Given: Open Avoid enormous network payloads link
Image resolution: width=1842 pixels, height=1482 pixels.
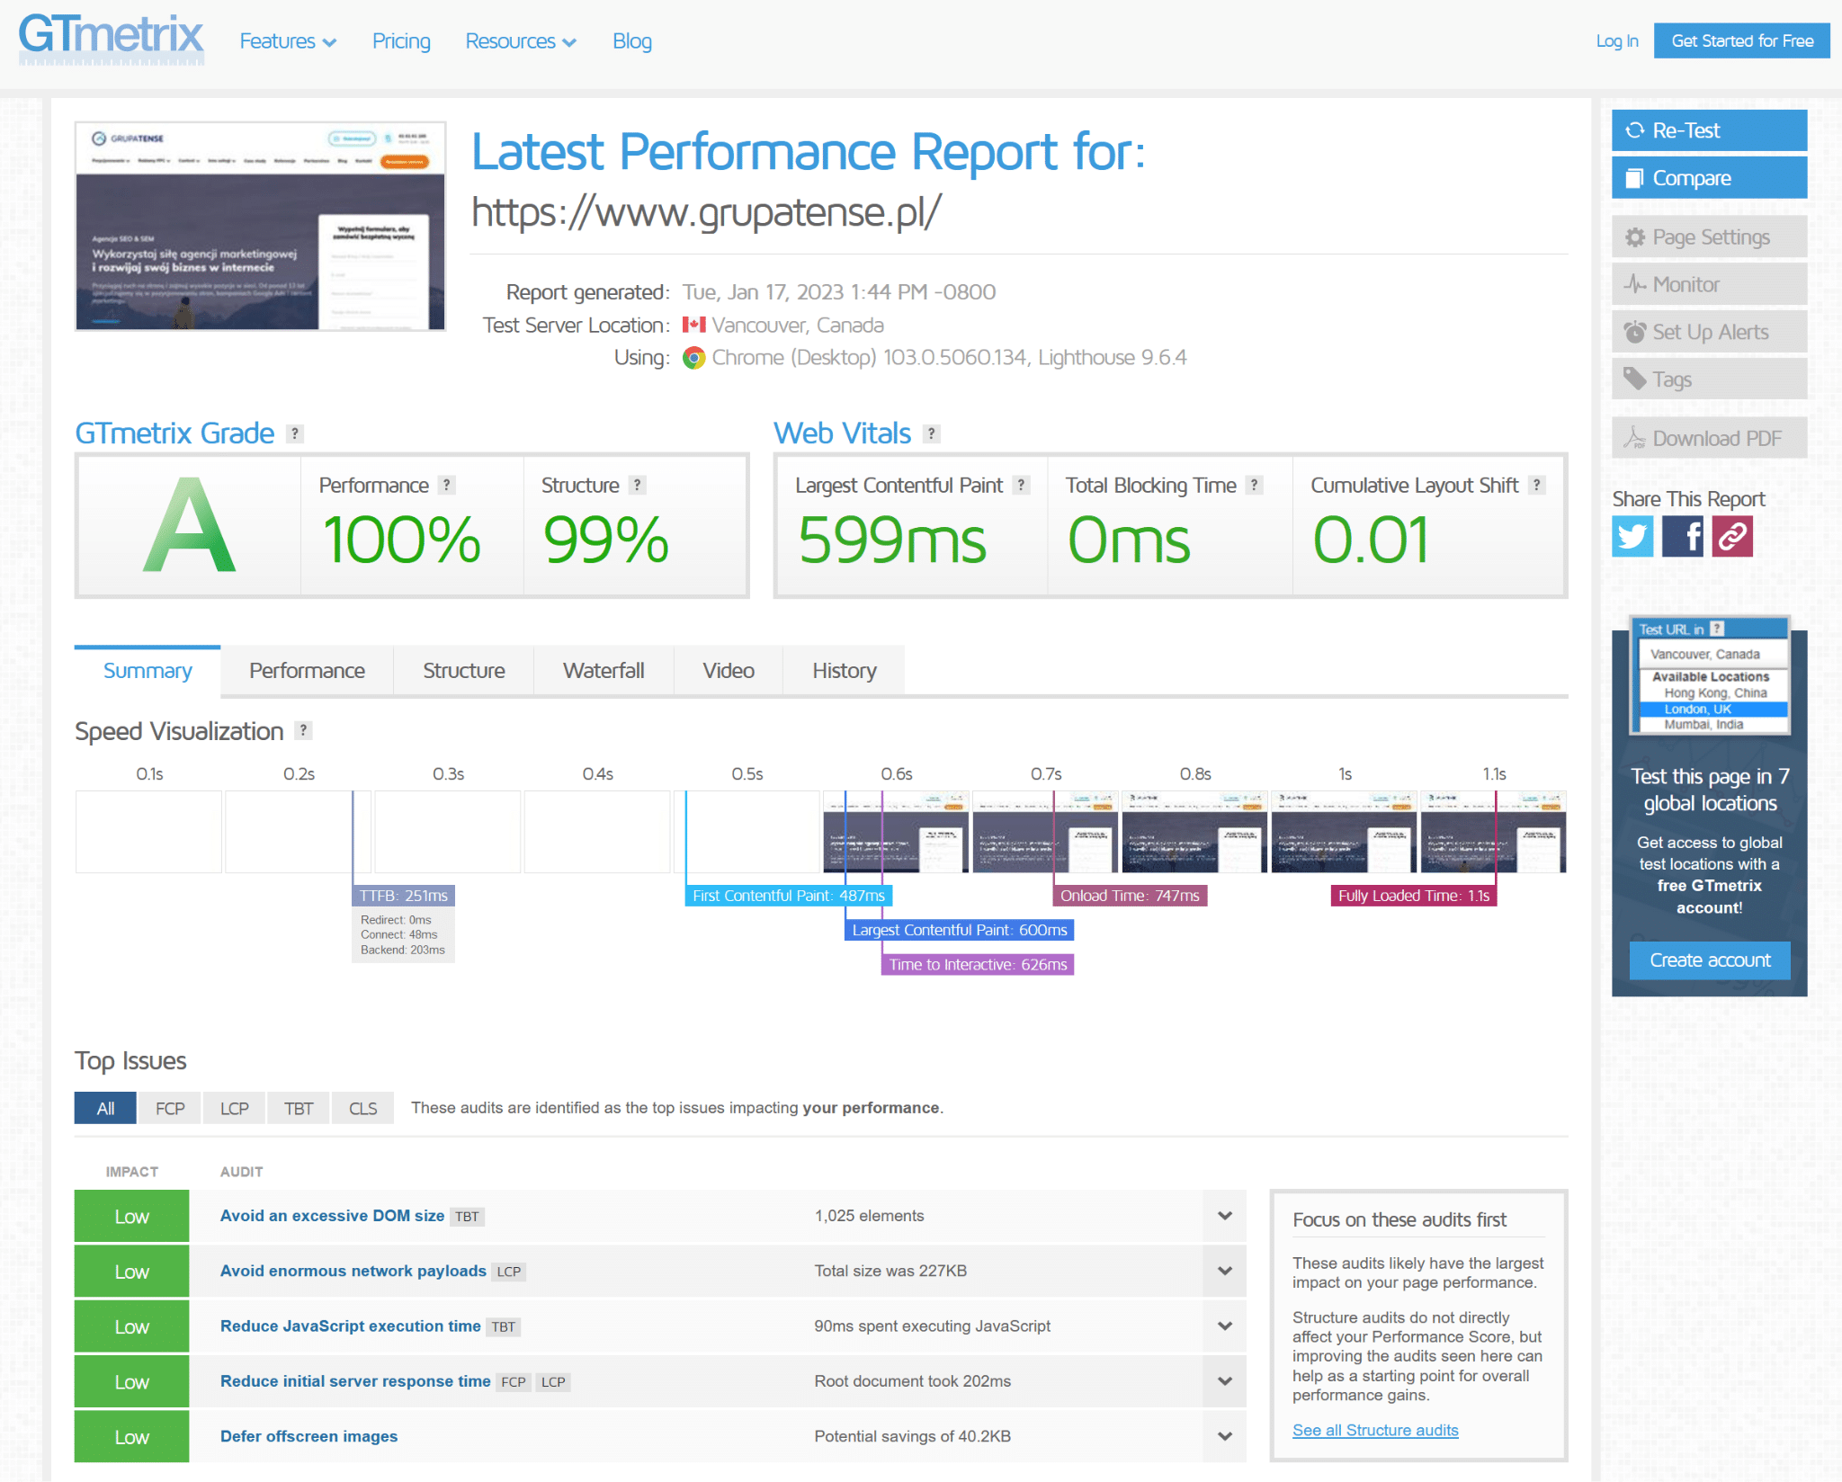Looking at the screenshot, I should pos(353,1272).
